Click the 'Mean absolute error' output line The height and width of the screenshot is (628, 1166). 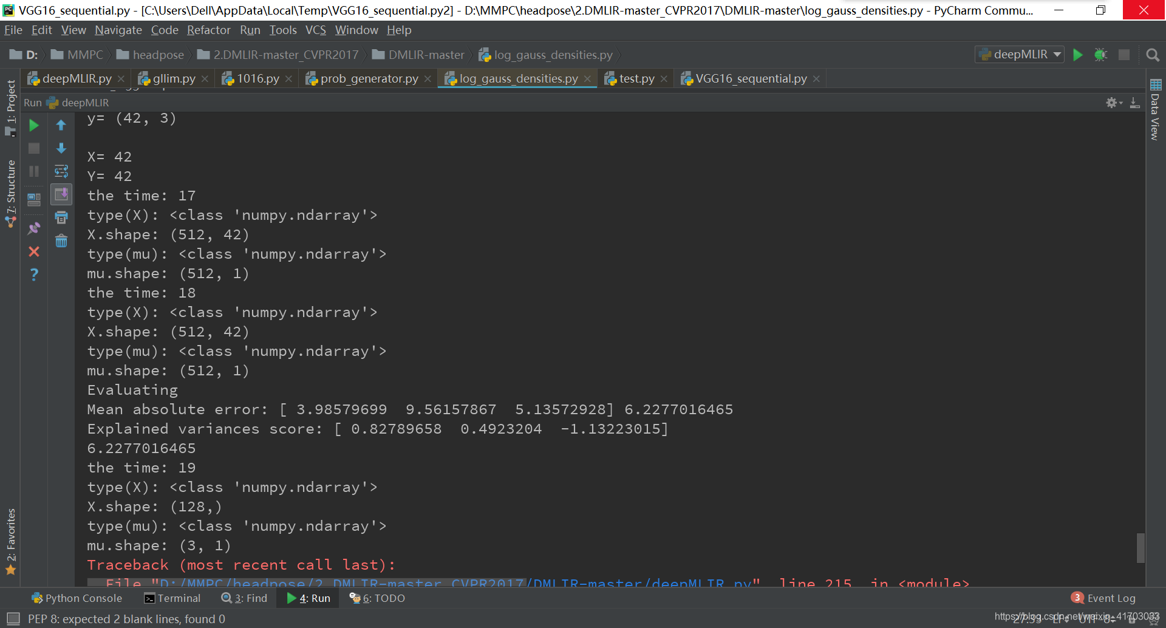point(410,409)
